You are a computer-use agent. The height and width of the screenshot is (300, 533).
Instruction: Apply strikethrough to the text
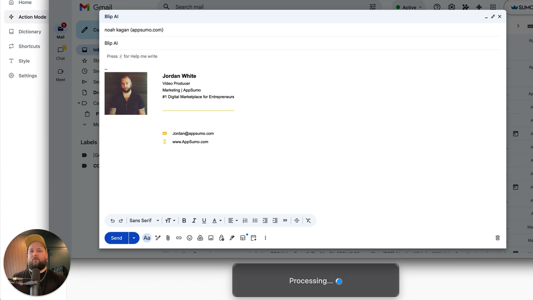coord(296,220)
